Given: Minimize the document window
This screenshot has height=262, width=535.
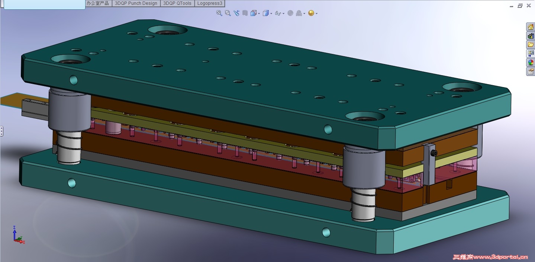Looking at the screenshot, I should (x=511, y=6).
